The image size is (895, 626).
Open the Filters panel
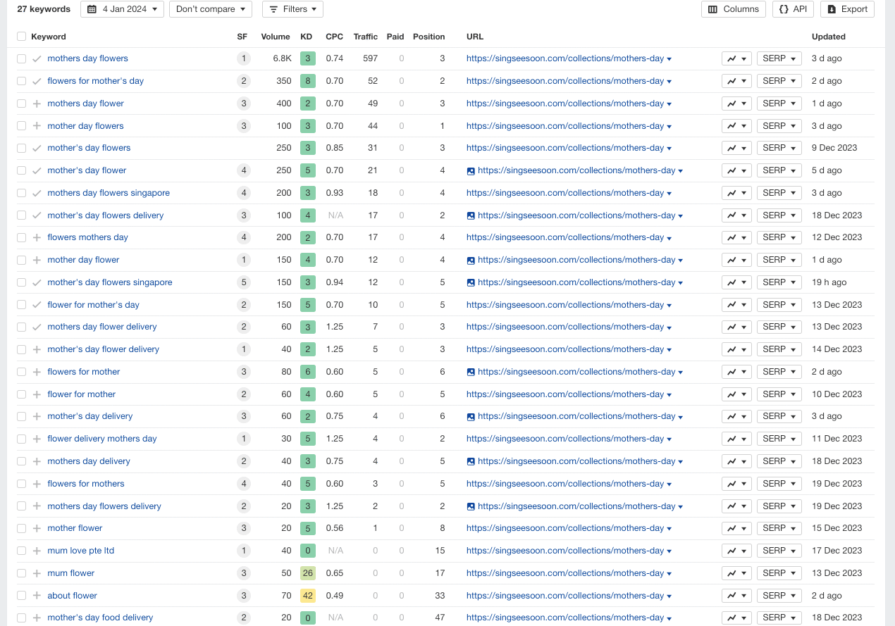(292, 9)
